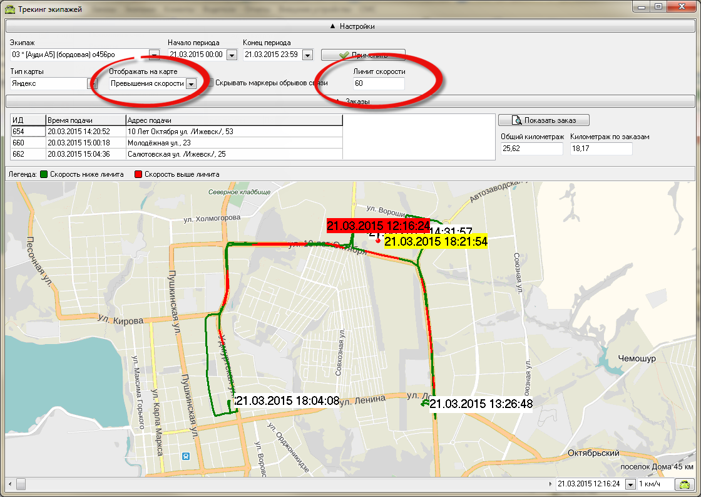This screenshot has width=701, height=497.
Task: Click the red 12:16:24 track marker
Action: 378,226
